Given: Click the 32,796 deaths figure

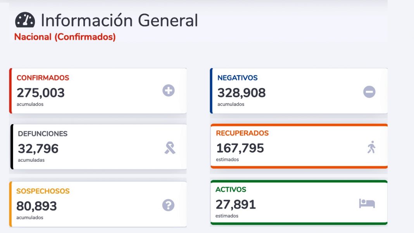Looking at the screenshot, I should pos(38,148).
